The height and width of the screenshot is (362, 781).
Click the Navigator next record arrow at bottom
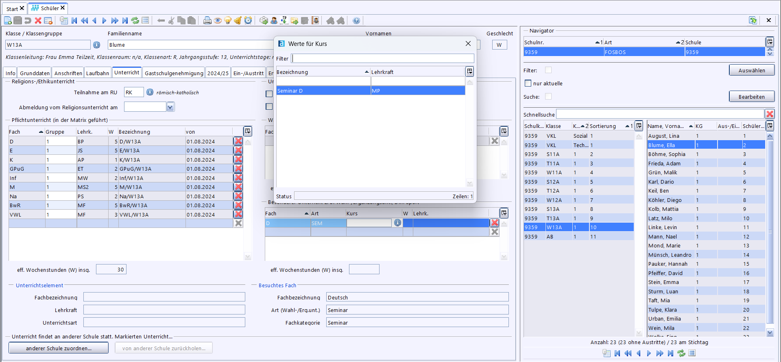tap(649, 353)
